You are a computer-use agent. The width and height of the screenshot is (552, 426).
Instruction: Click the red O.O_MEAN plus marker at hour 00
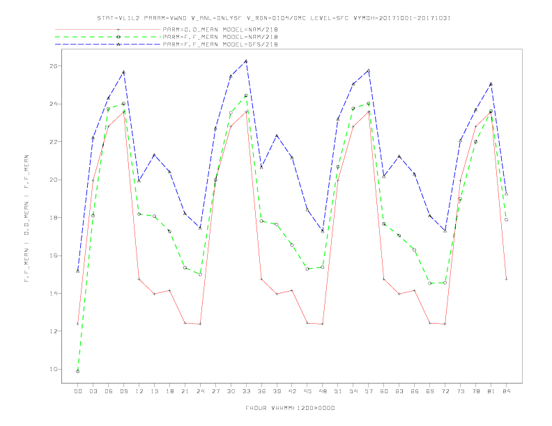point(78,324)
